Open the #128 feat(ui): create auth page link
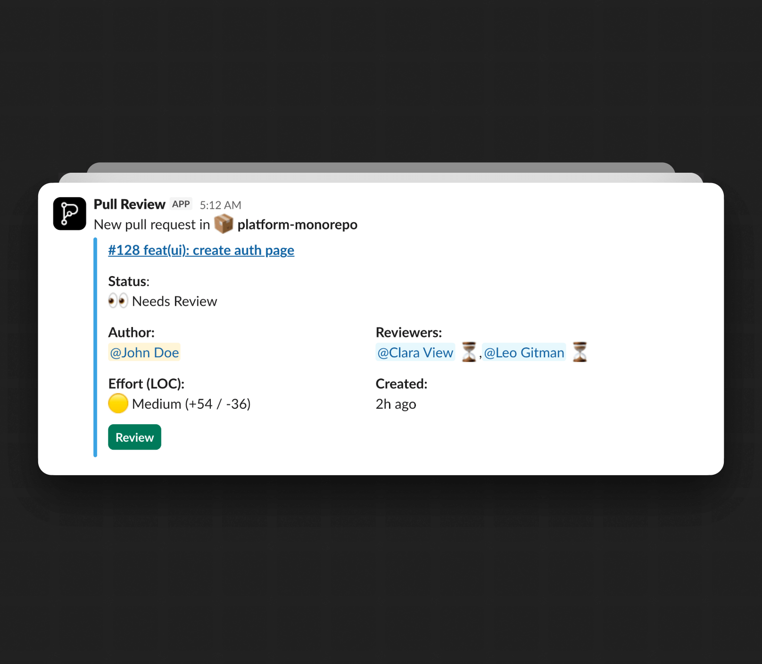 click(x=201, y=250)
